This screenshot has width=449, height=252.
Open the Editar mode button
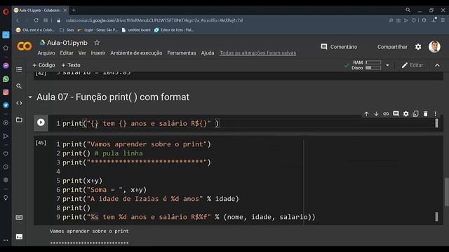[x=412, y=65]
